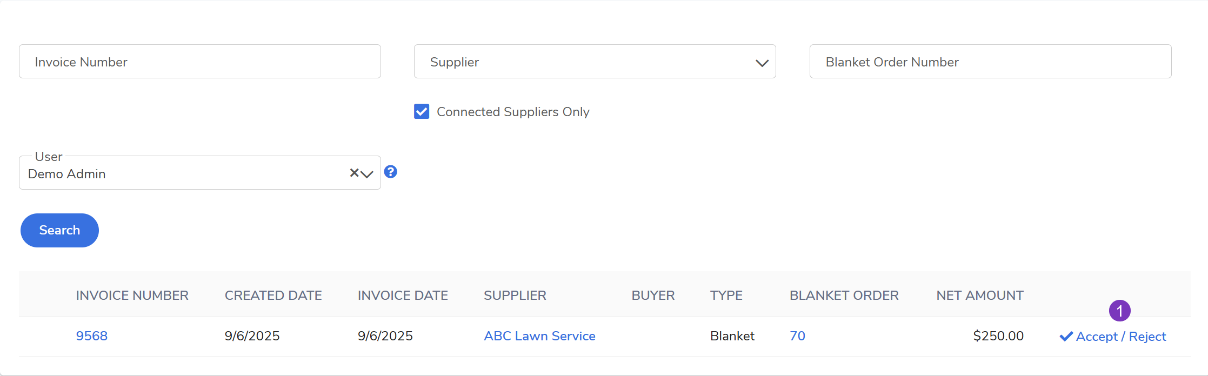This screenshot has width=1208, height=376.
Task: Clear the Demo Admin user selection
Action: (354, 173)
